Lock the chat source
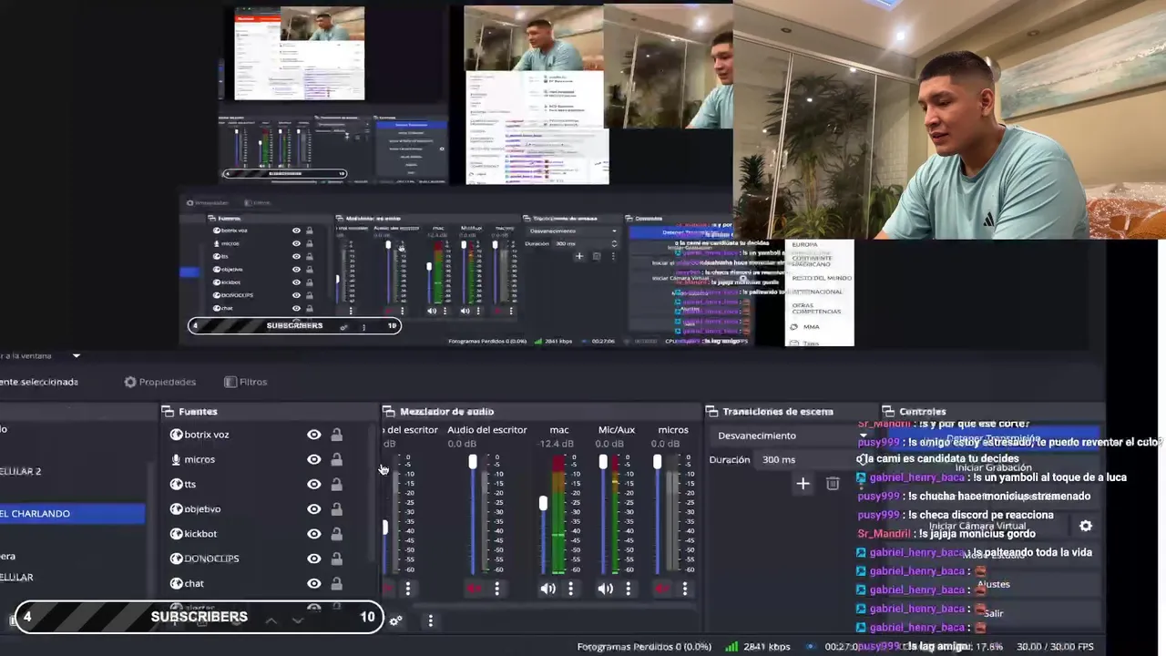 (x=336, y=583)
